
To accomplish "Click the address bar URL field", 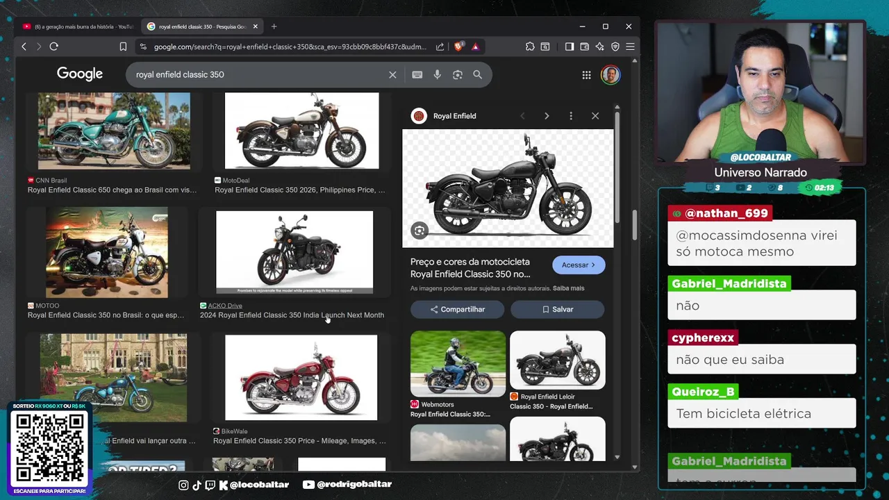I will 290,47.
